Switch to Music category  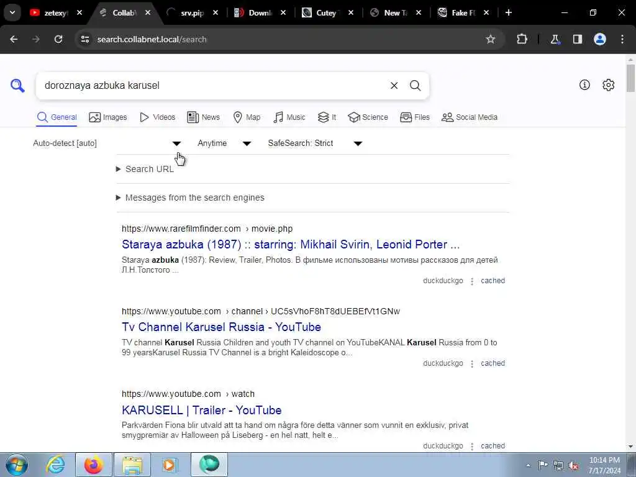[289, 117]
